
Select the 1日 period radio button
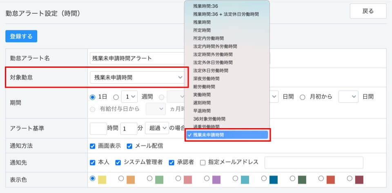[x=93, y=97]
